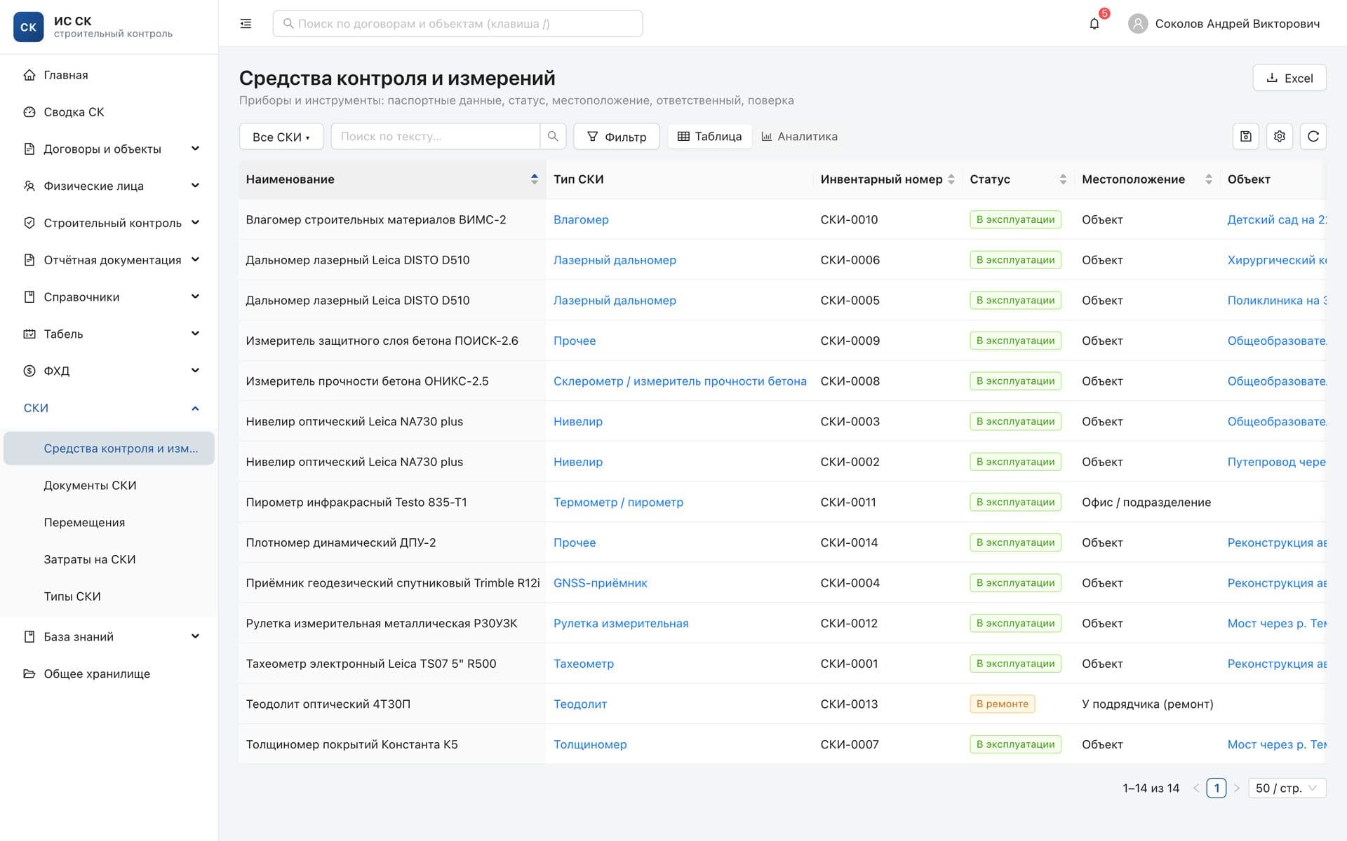Go to next page arrow
1347x841 pixels.
pos(1237,788)
